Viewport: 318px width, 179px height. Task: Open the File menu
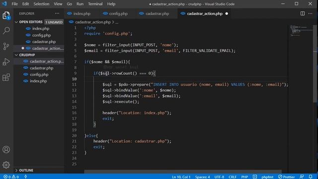click(x=14, y=4)
